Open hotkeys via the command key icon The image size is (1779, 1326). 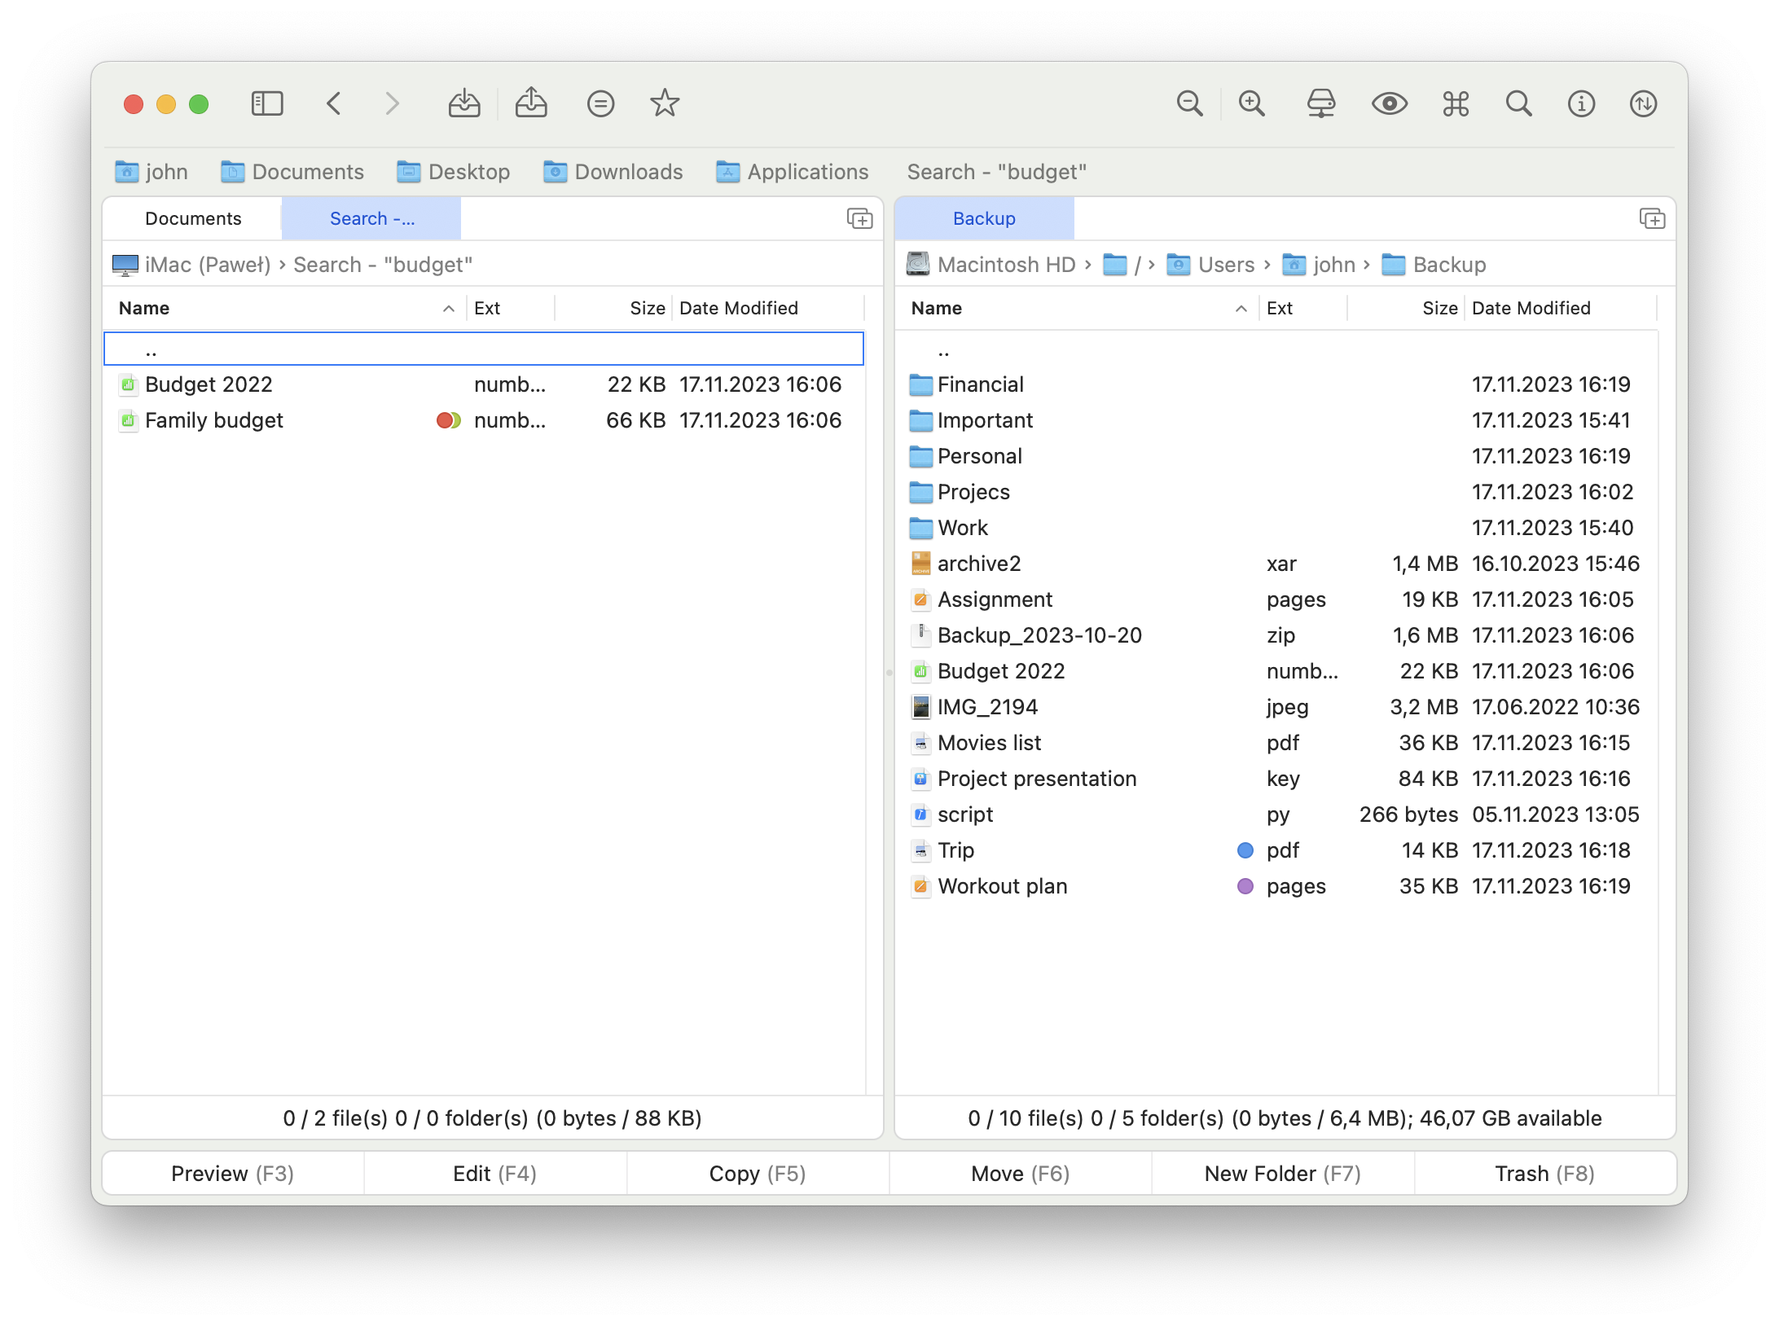tap(1455, 103)
